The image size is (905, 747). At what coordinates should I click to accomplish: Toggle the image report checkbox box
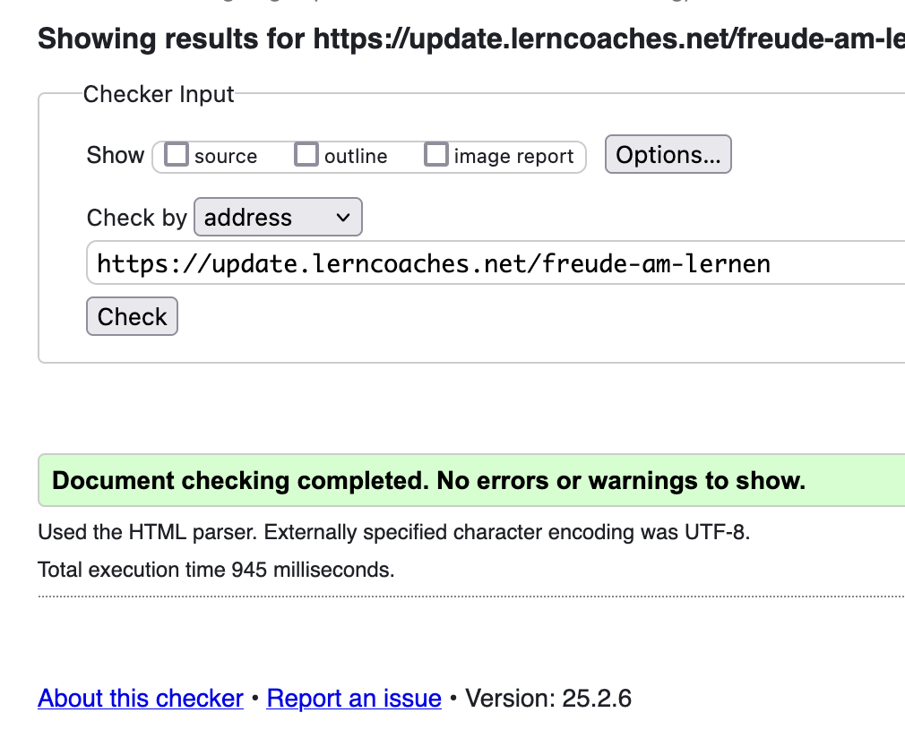point(436,155)
